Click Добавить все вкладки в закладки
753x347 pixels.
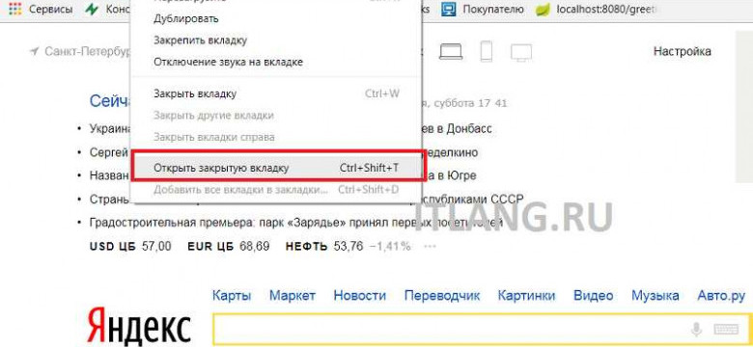[275, 190]
